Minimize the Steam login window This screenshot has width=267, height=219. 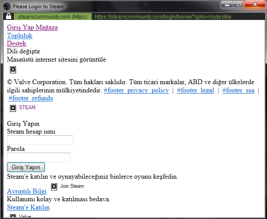[x=227, y=5]
